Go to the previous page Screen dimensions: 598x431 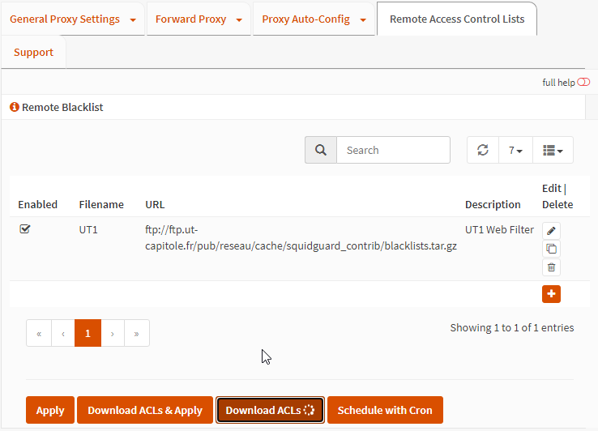(63, 333)
